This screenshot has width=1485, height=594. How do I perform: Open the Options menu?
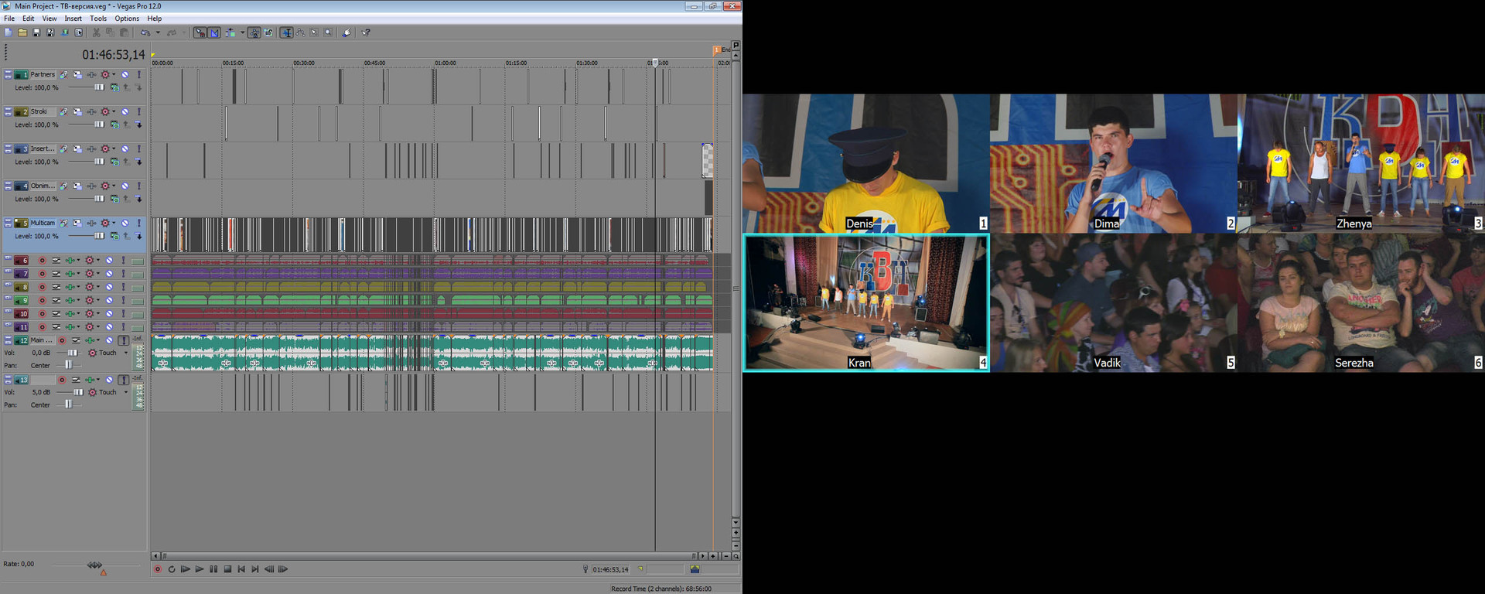[x=127, y=19]
